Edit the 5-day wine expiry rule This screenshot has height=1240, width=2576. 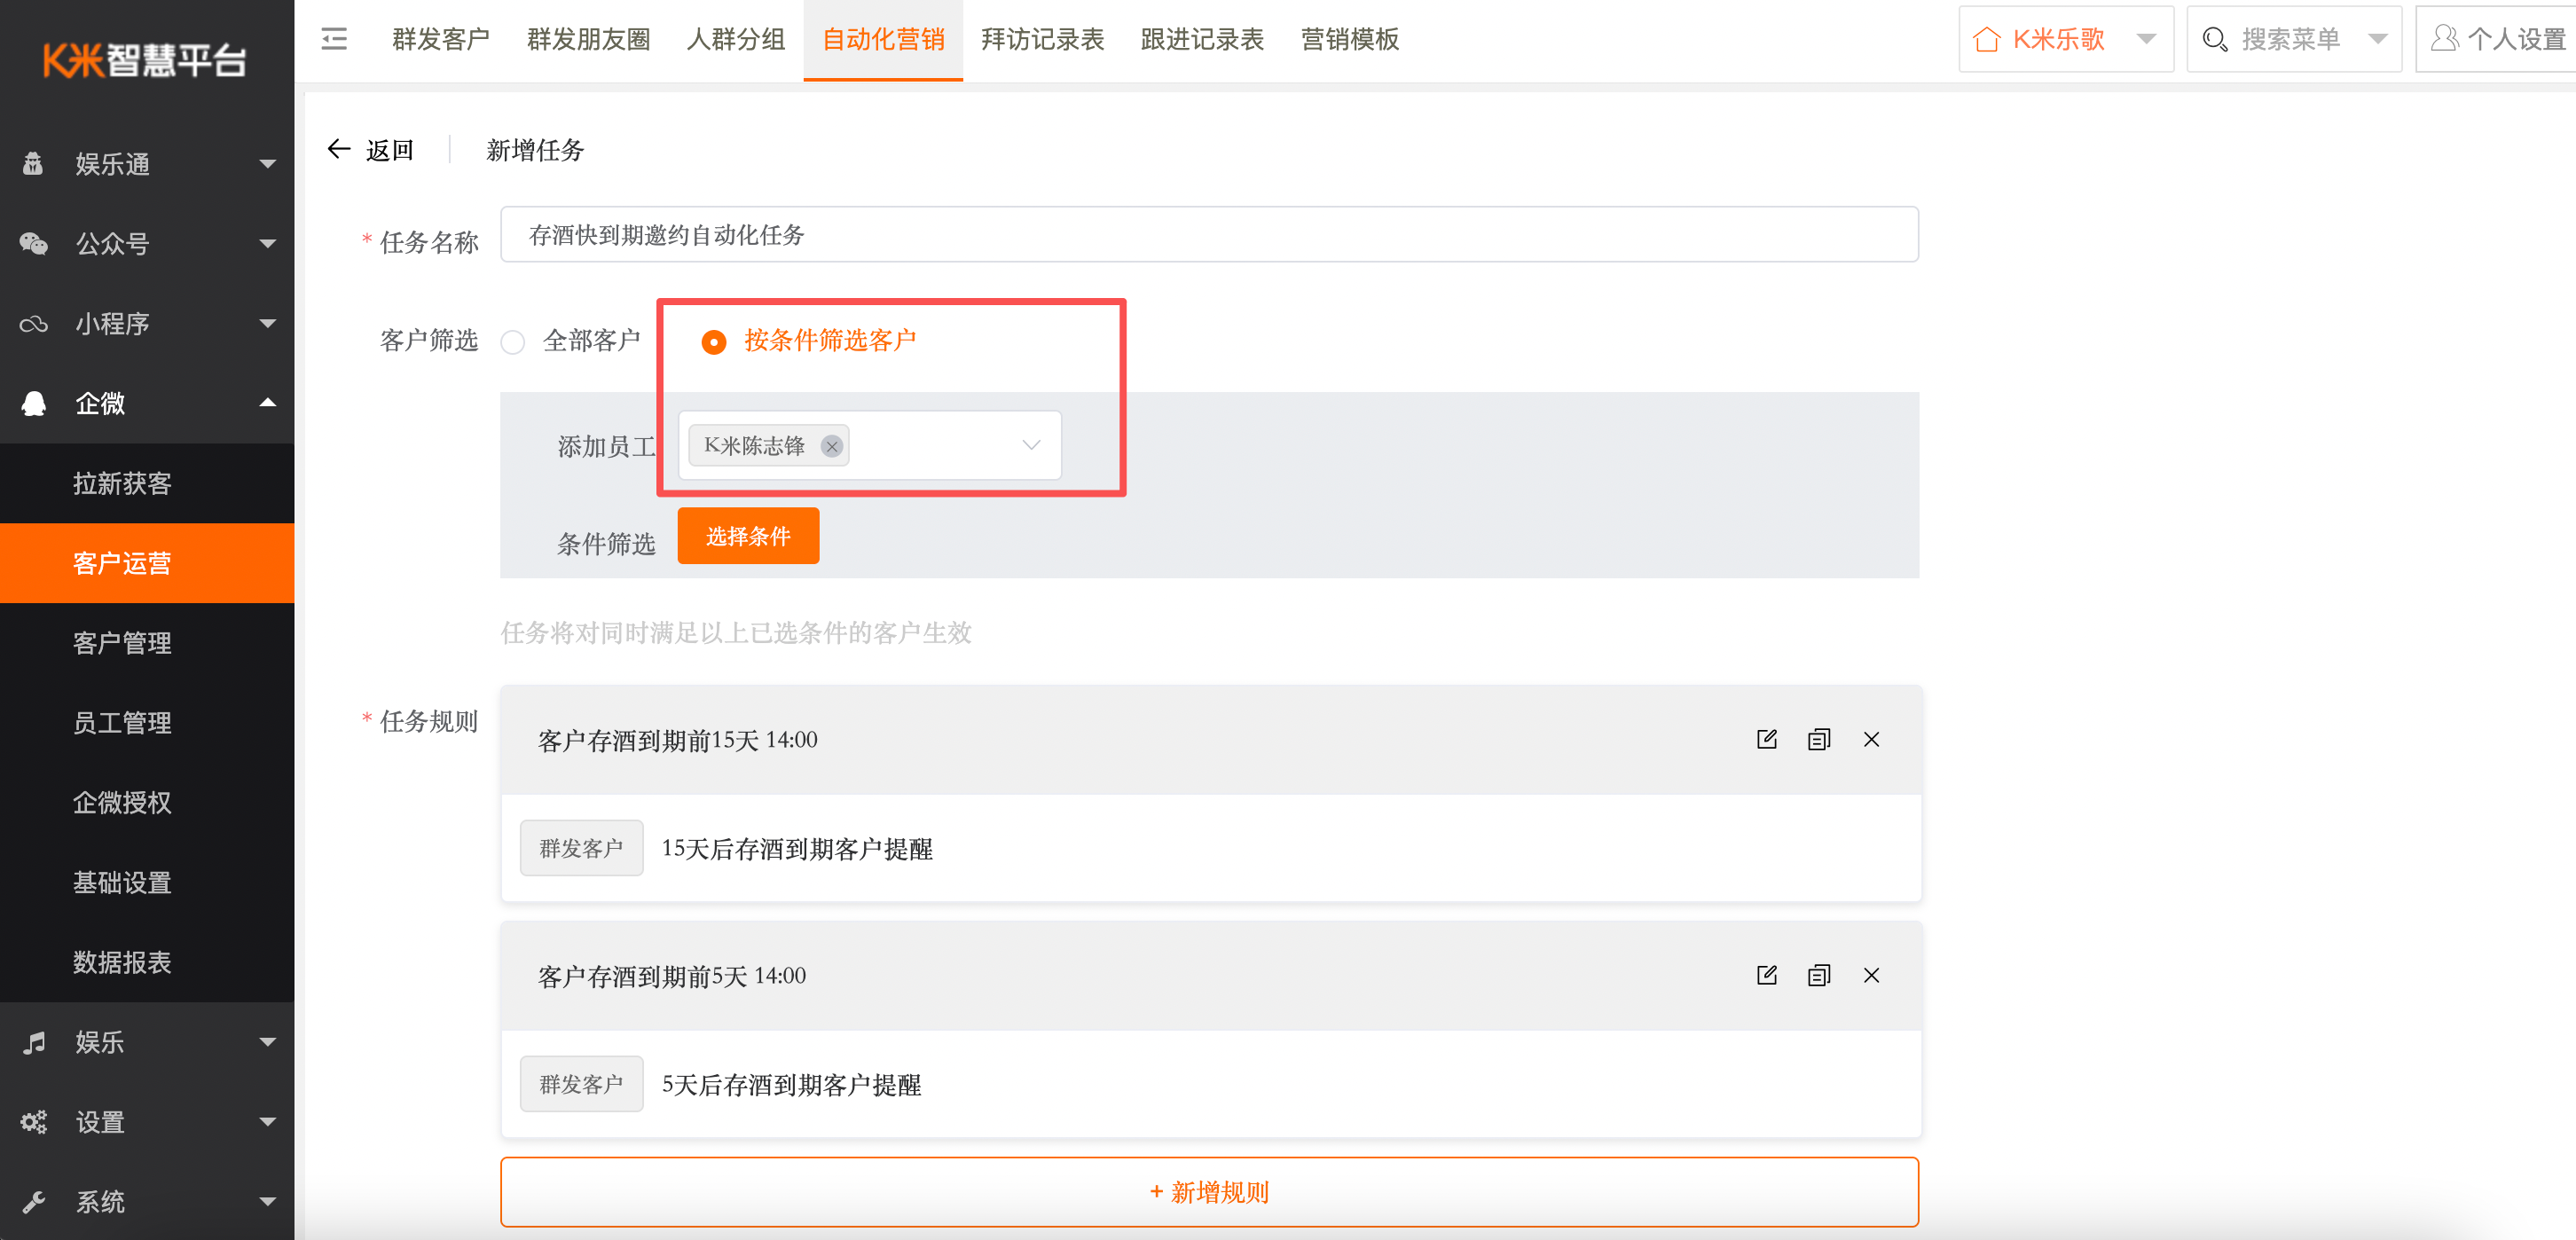click(1766, 975)
